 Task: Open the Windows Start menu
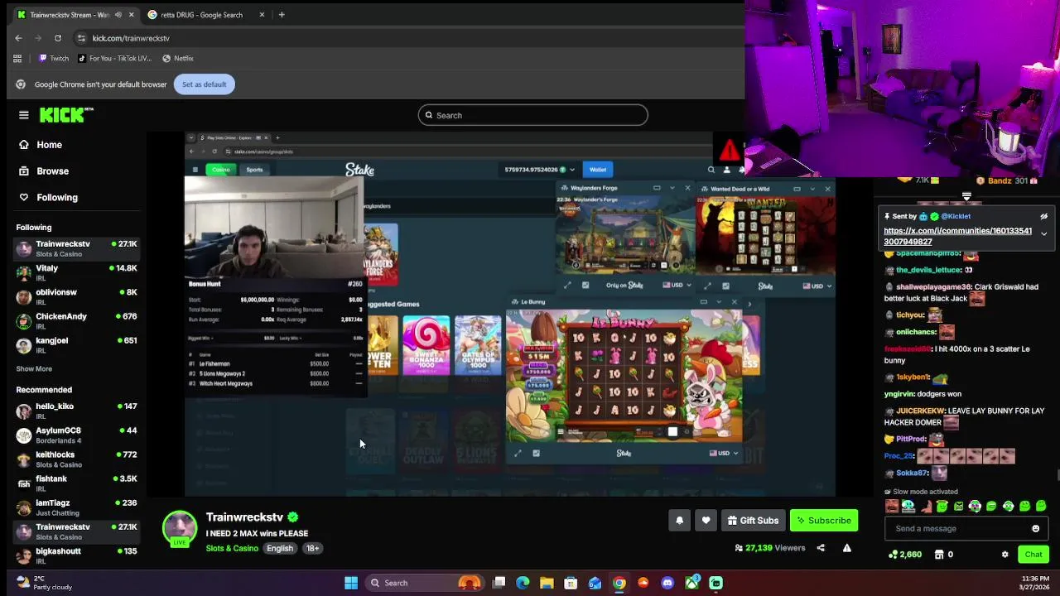tap(351, 583)
